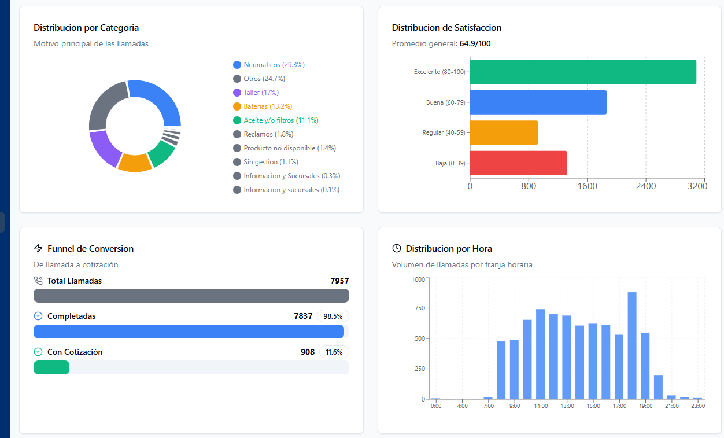Select the Reclamos (1.8%) legend entry
This screenshot has width=724, height=438.
point(263,134)
